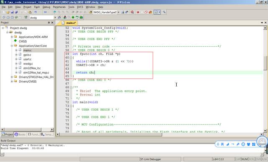Open Find in Files from the toolbar
The image size is (268, 162).
90,12
